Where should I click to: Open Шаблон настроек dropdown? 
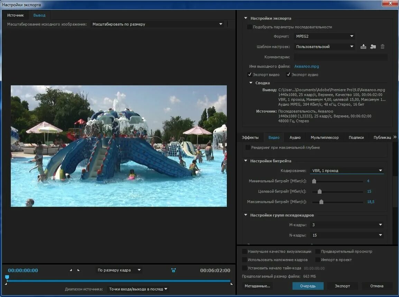point(324,47)
